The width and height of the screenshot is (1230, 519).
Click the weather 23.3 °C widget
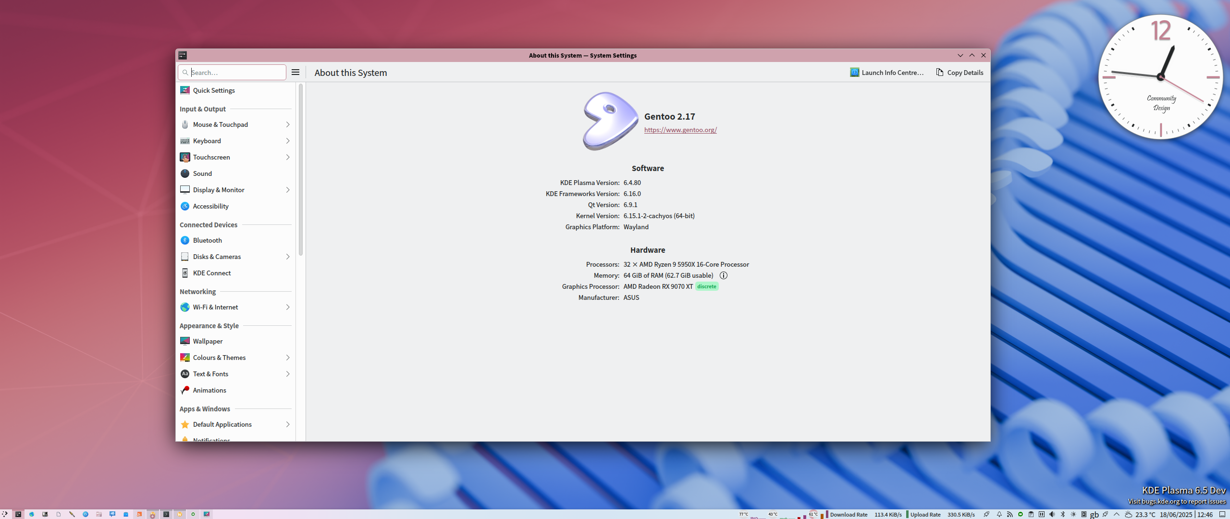tap(1140, 514)
